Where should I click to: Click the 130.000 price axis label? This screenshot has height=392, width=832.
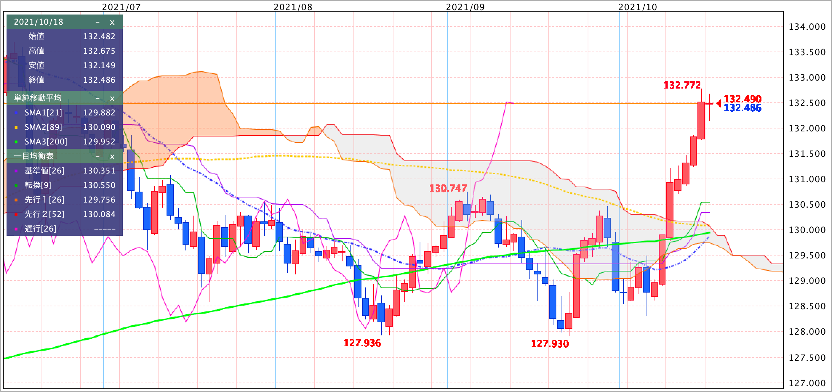(x=807, y=230)
